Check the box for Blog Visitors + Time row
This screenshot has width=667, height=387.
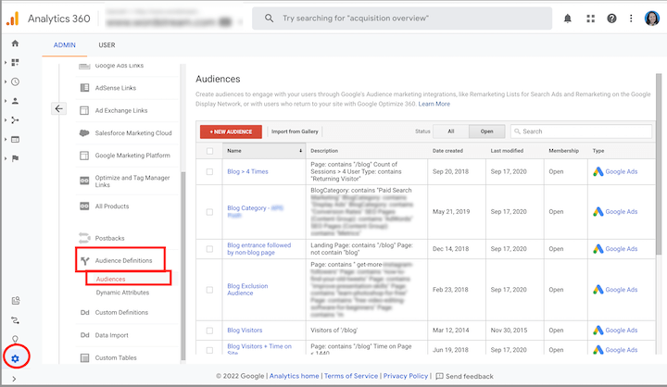point(209,350)
